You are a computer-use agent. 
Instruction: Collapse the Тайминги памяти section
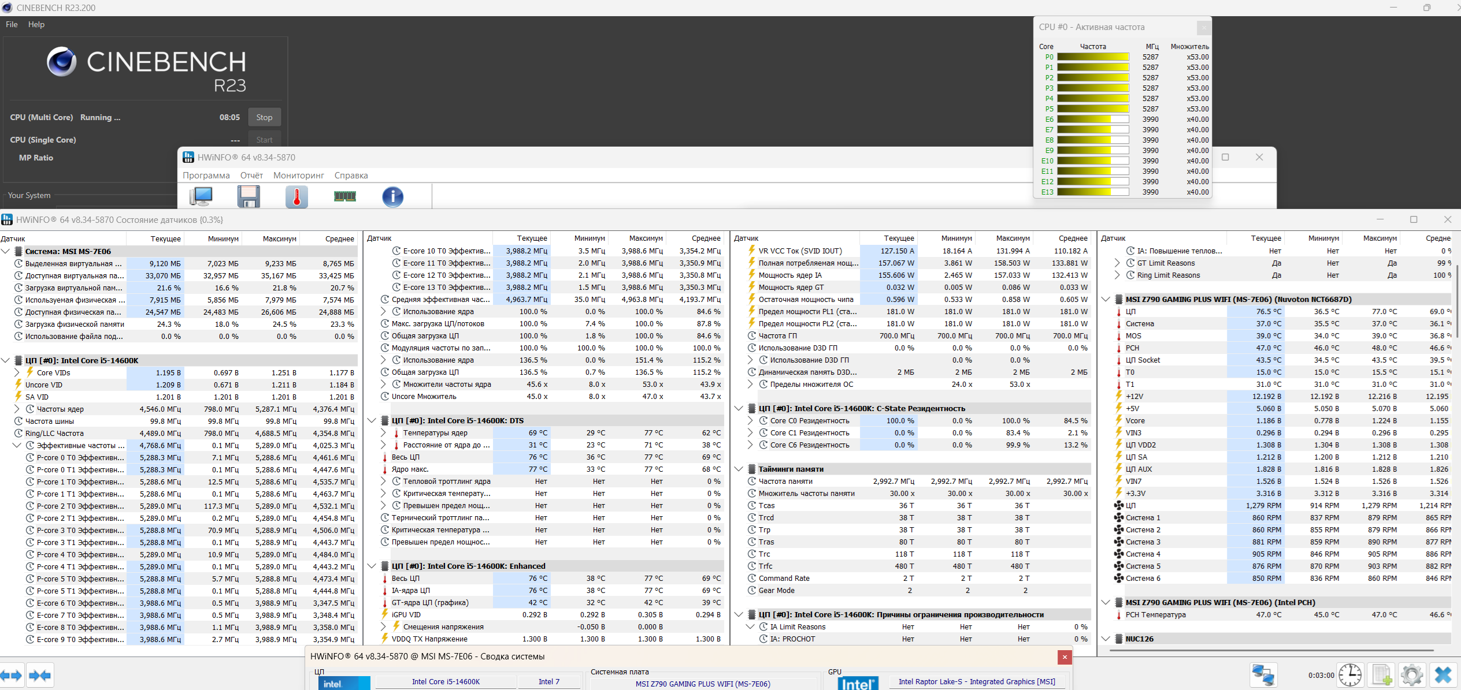coord(739,469)
